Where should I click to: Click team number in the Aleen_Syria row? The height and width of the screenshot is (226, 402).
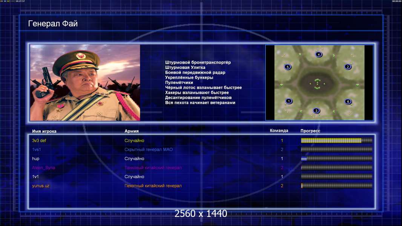click(282, 168)
